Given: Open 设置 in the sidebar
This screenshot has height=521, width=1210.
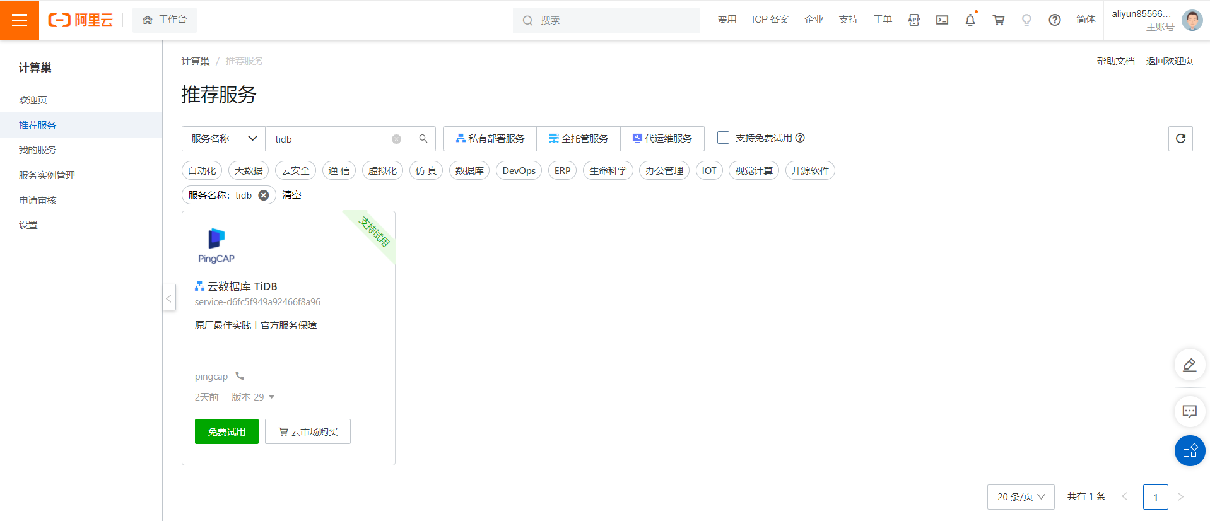Looking at the screenshot, I should click(28, 225).
